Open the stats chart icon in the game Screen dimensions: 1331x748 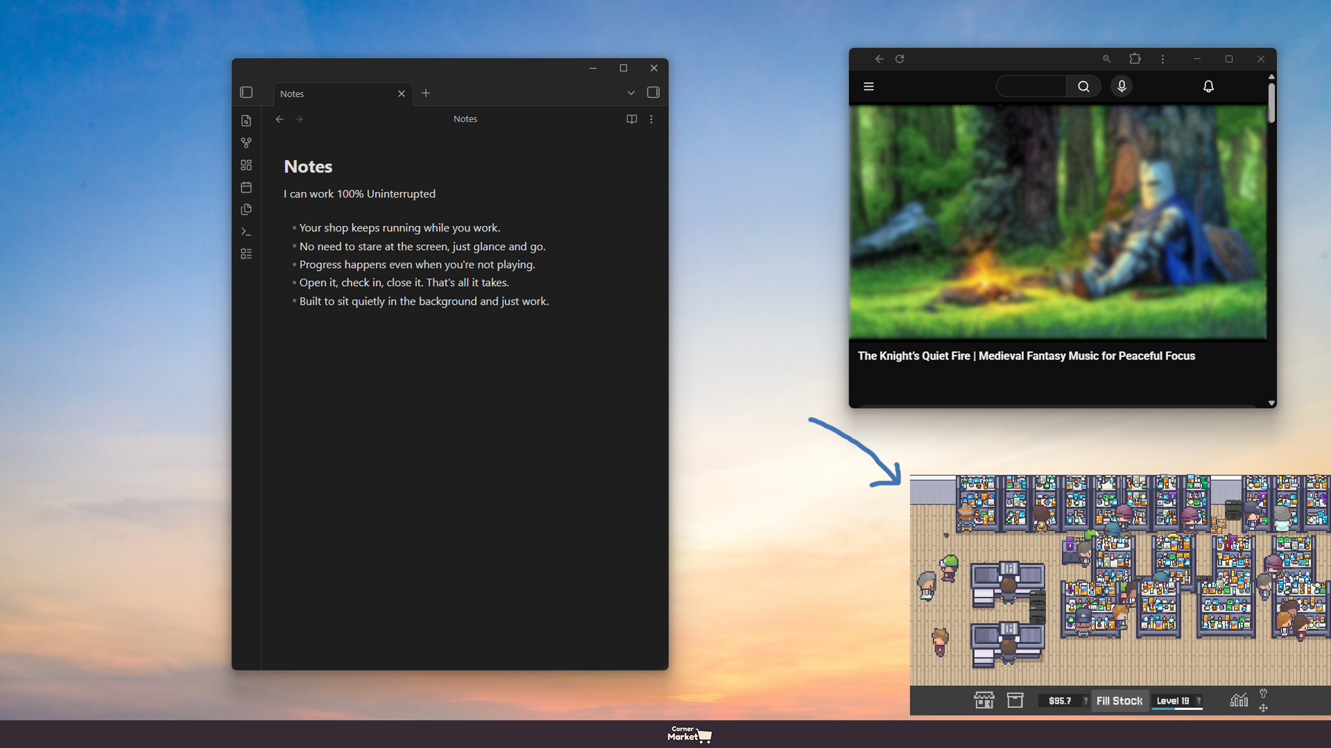coord(1240,700)
